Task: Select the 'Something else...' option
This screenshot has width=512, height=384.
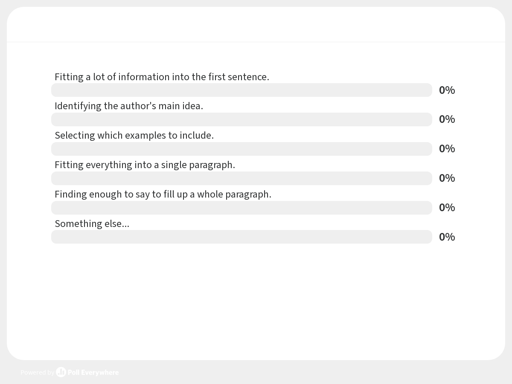Action: tap(92, 224)
